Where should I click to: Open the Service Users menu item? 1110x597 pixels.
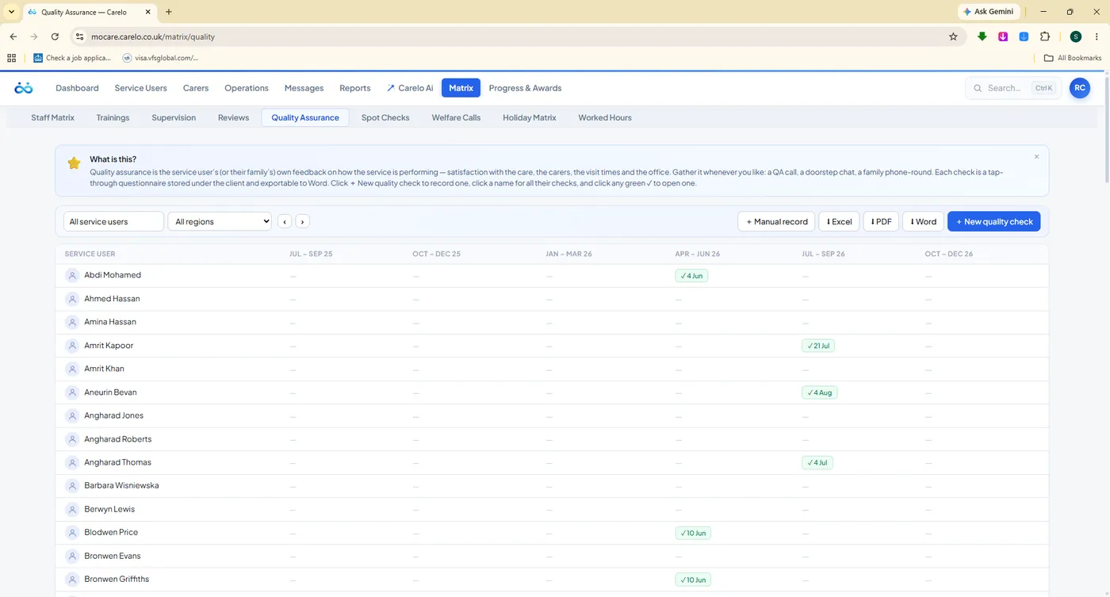[140, 88]
